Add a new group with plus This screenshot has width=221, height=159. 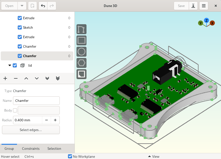[5, 78]
